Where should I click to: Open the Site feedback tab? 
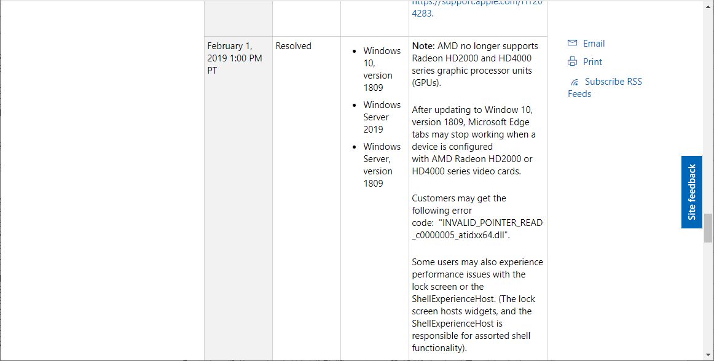[692, 192]
